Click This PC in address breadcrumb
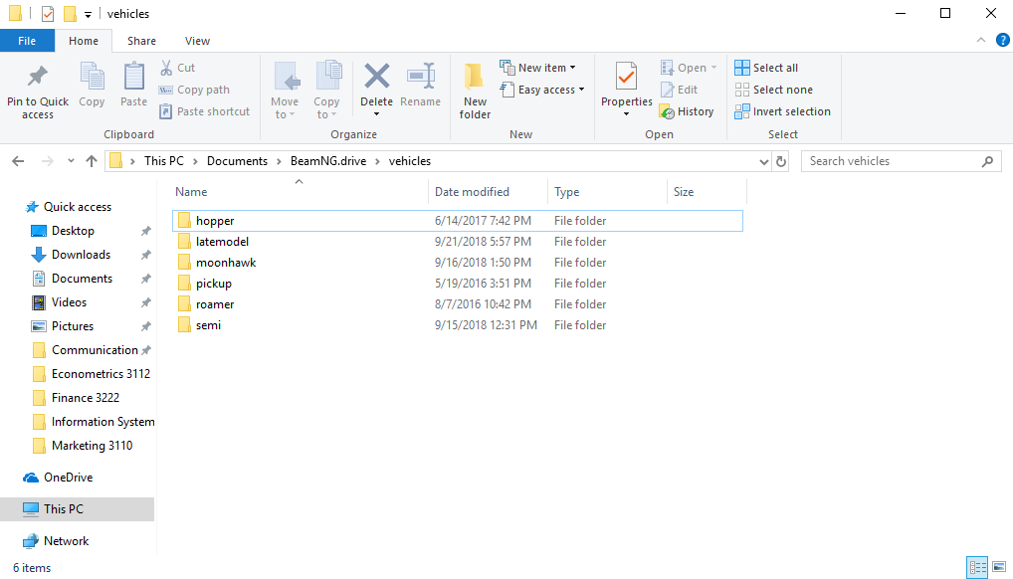Image resolution: width=1013 pixels, height=579 pixels. pos(164,161)
